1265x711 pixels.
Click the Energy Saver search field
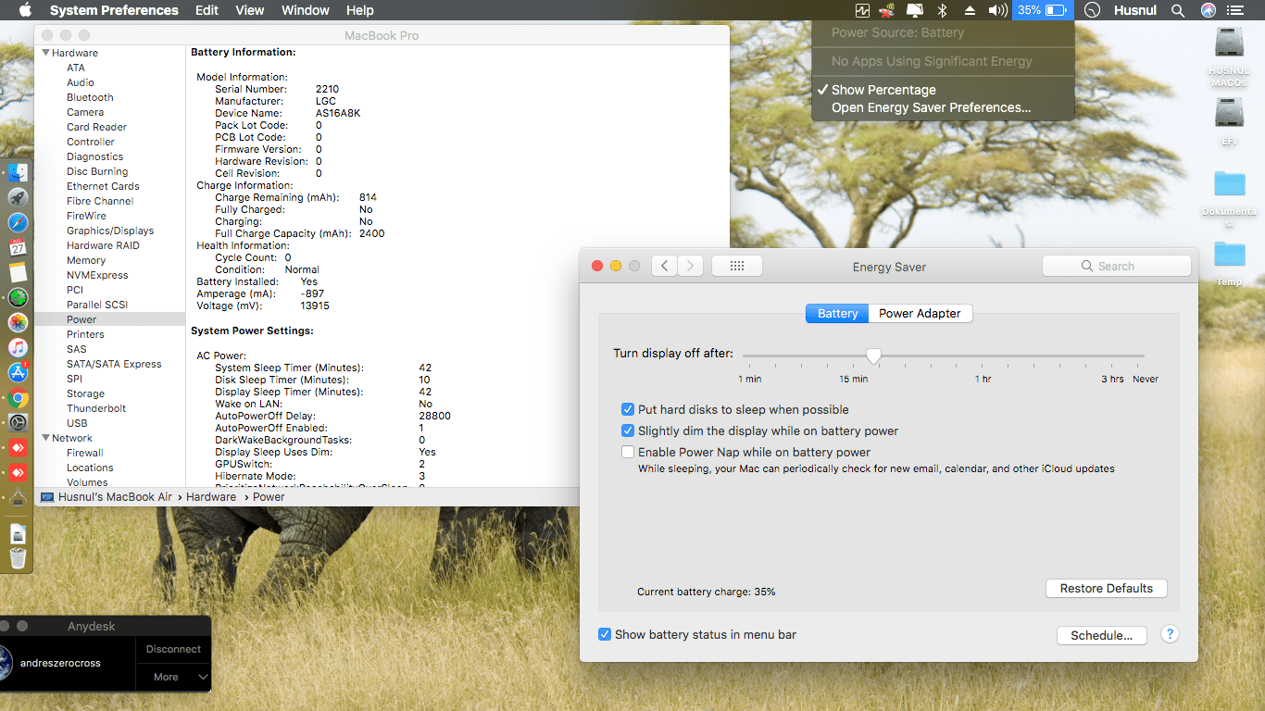[x=1116, y=266]
